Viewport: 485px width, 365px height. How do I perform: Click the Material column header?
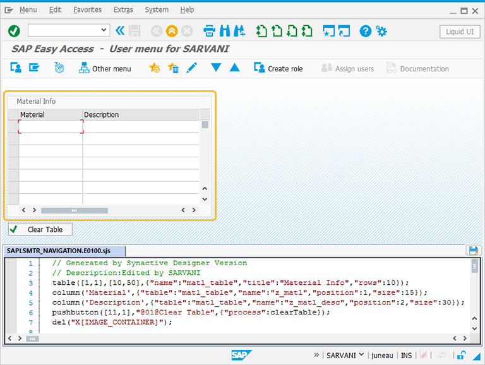51,114
